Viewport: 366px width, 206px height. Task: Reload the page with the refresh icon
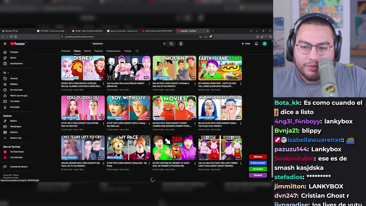(x=11, y=37)
